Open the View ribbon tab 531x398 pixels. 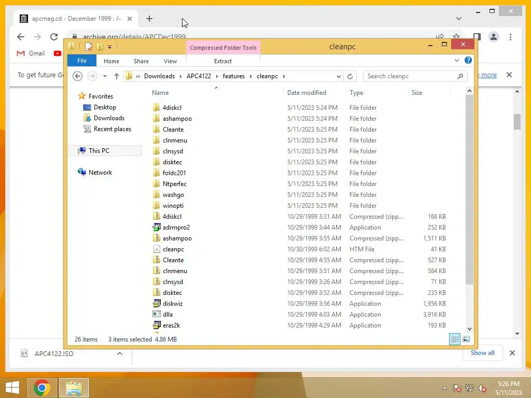point(170,61)
